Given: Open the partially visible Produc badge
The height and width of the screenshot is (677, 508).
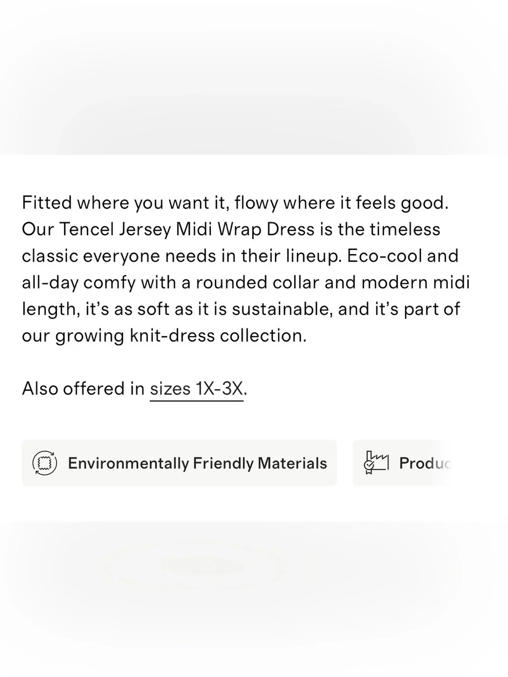Looking at the screenshot, I should tap(402, 463).
